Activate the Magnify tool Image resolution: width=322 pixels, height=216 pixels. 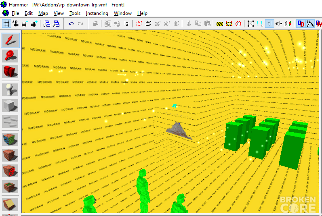10,56
